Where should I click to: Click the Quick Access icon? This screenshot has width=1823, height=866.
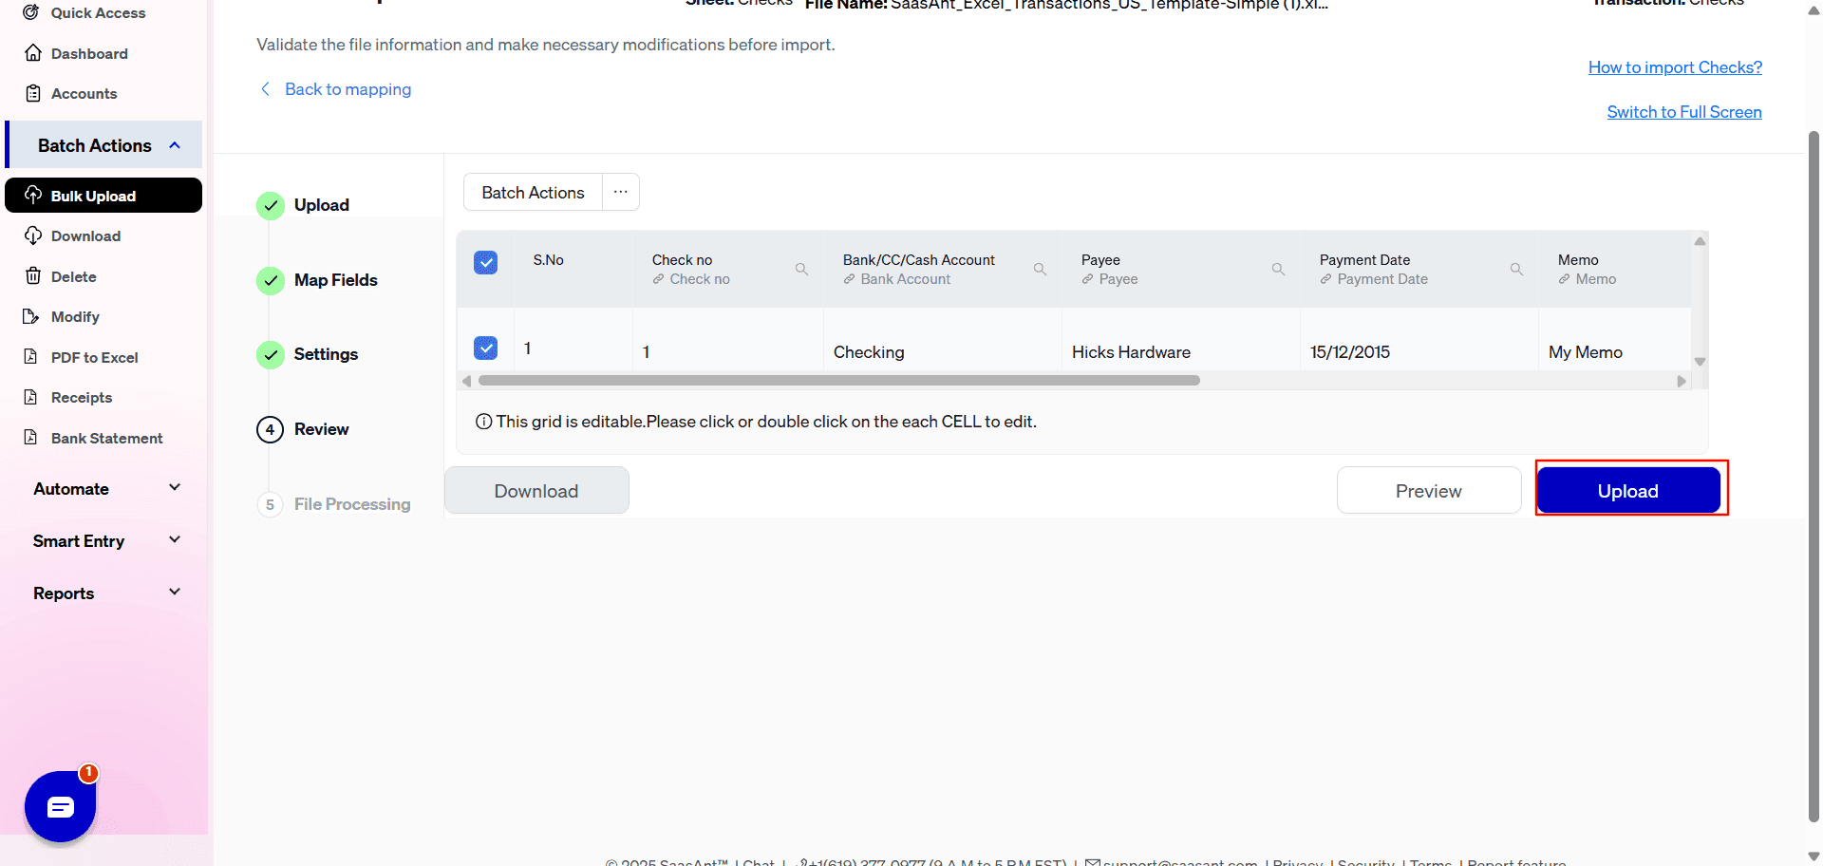pos(31,12)
